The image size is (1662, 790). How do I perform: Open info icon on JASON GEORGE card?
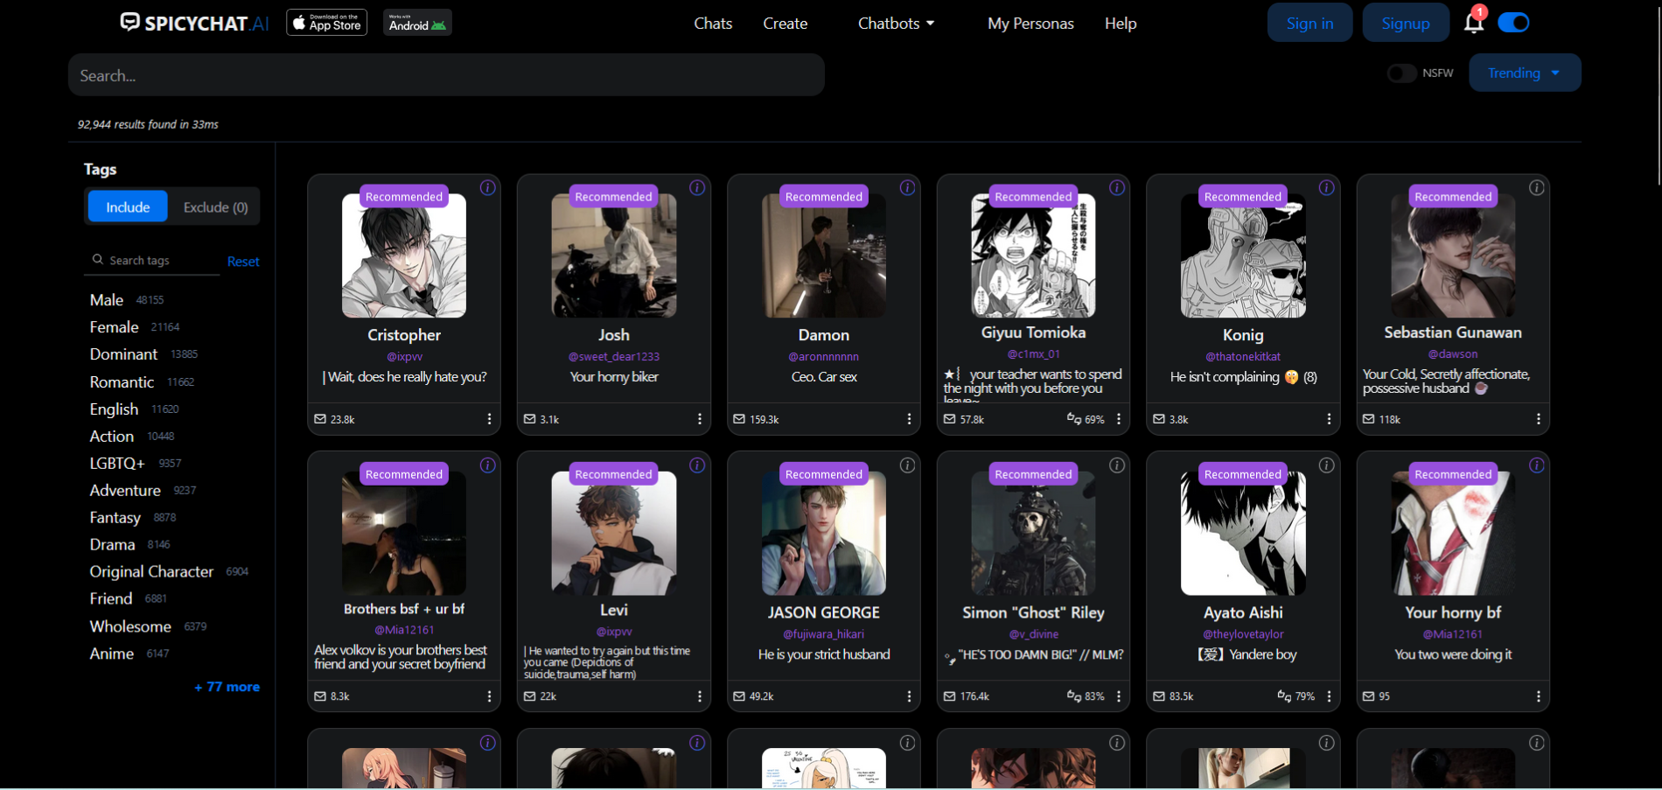(x=907, y=465)
